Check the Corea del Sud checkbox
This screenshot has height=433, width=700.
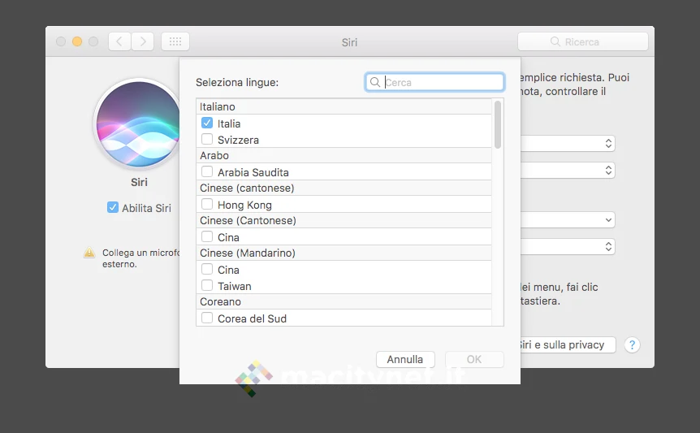tap(207, 318)
